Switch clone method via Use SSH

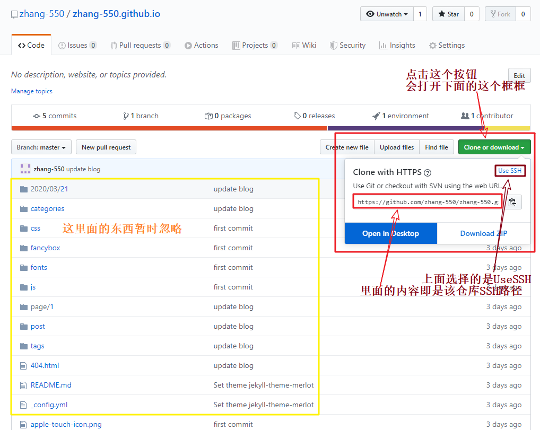click(x=510, y=170)
